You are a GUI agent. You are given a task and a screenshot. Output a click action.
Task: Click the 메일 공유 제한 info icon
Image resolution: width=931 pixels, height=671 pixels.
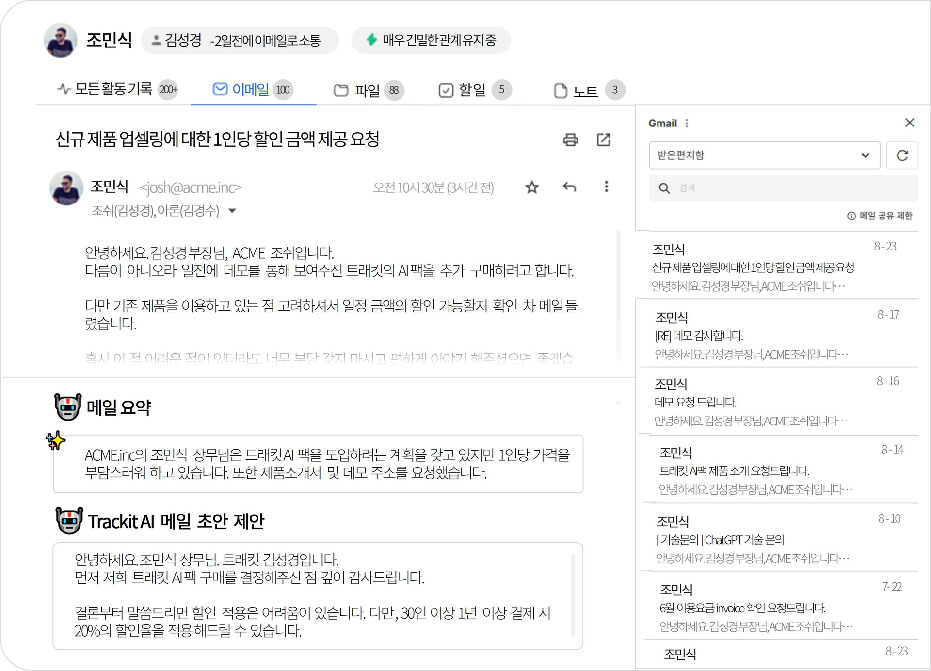click(x=851, y=216)
